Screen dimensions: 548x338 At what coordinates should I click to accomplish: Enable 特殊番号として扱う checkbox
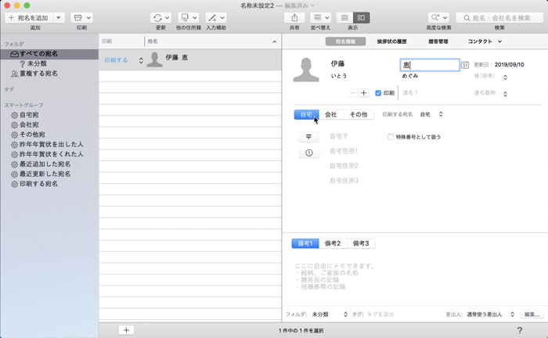point(391,137)
